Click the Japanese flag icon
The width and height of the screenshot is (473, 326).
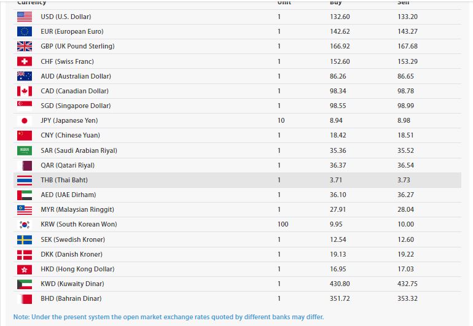click(25, 121)
